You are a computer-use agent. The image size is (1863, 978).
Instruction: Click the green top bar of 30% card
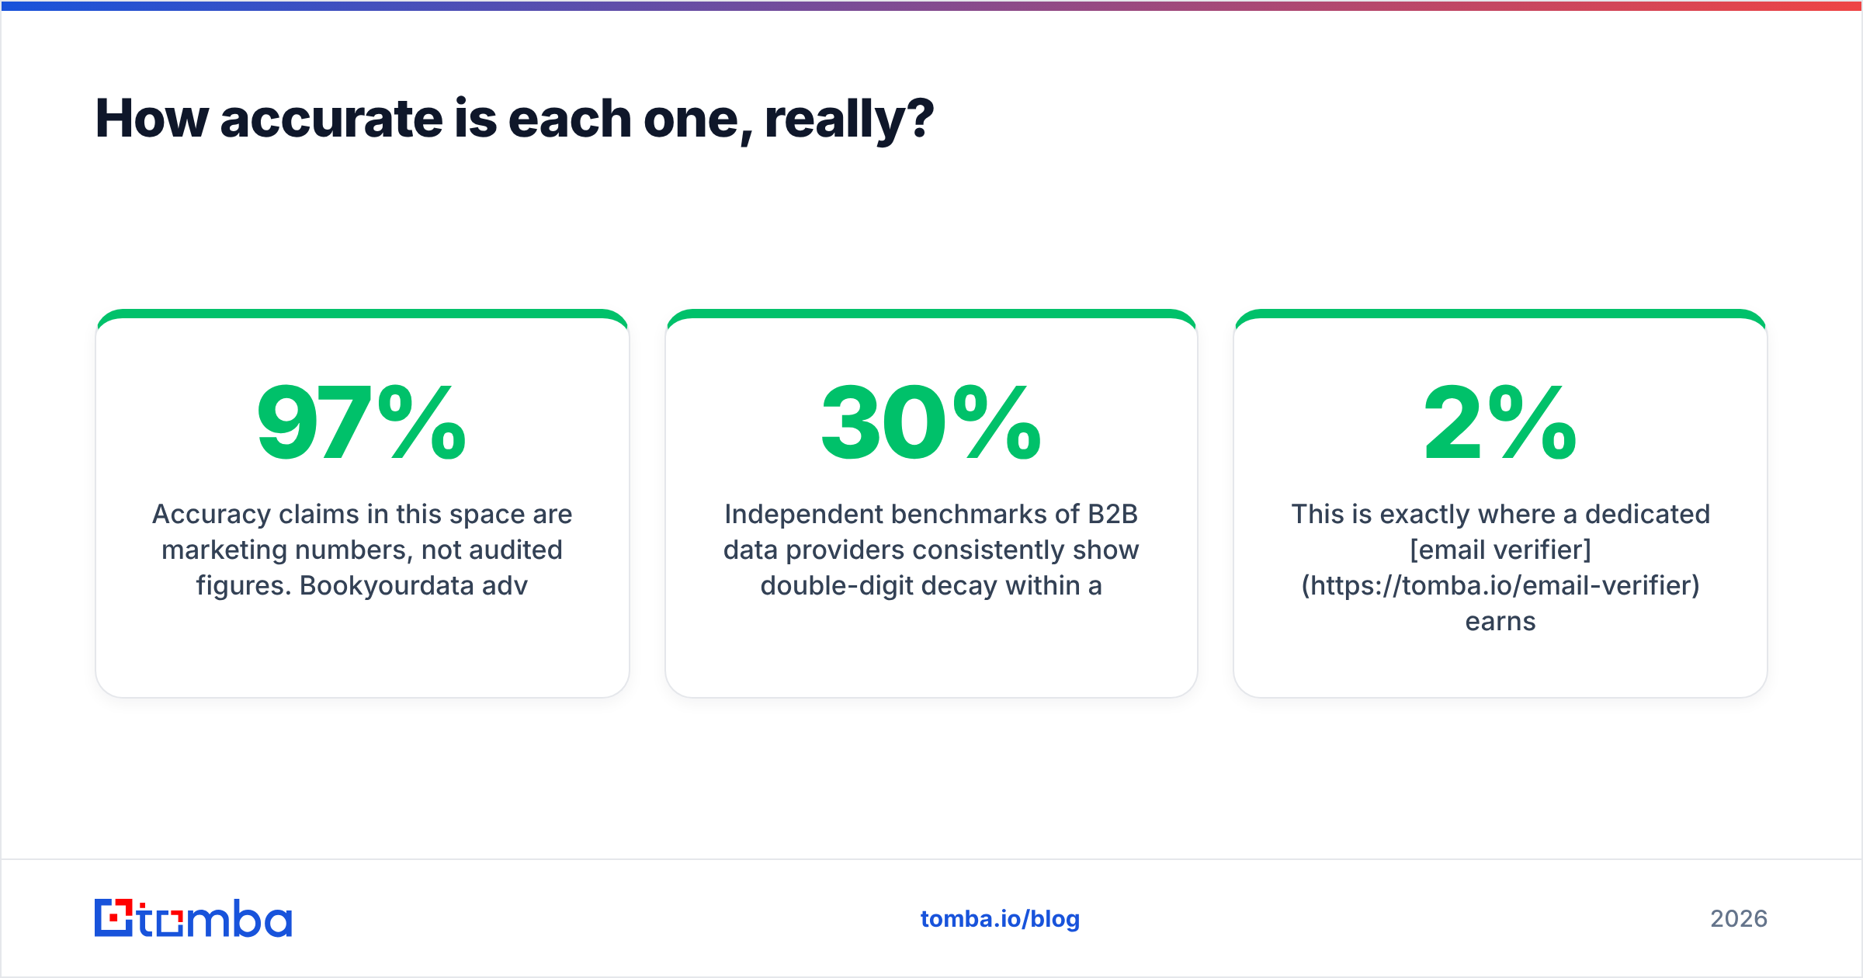tap(931, 314)
